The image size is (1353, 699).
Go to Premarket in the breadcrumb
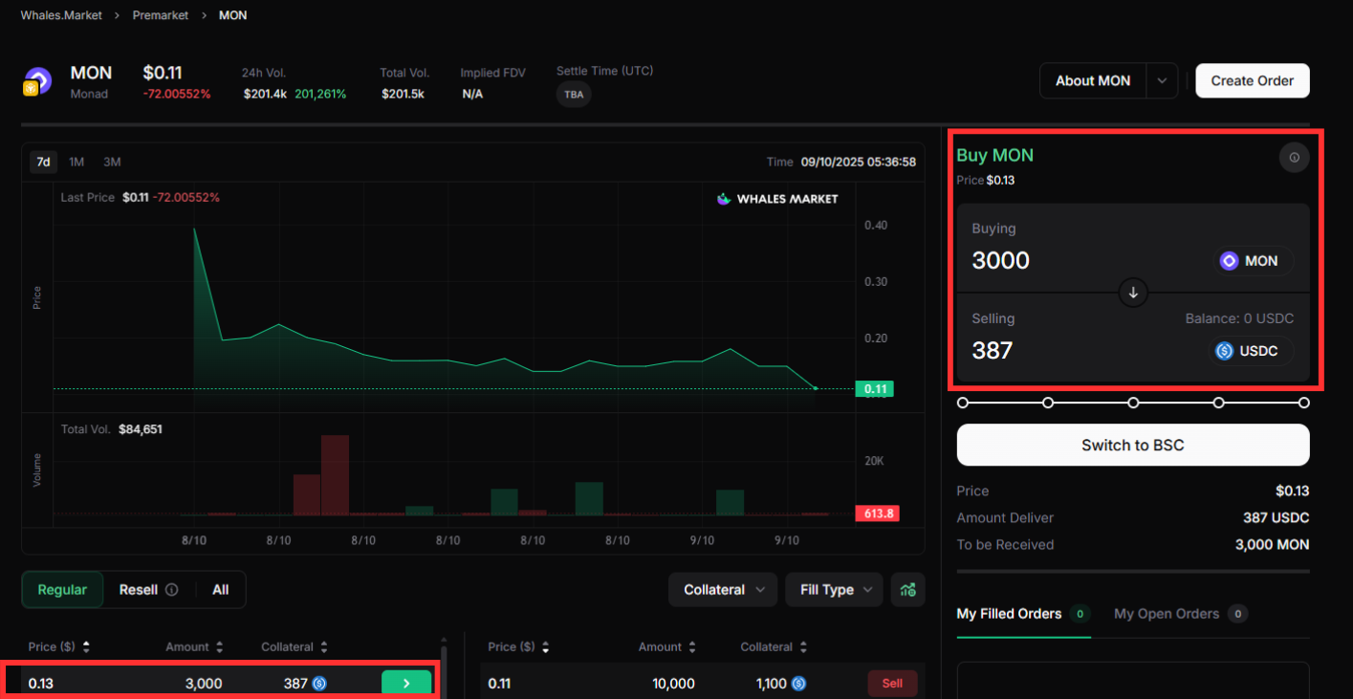(x=160, y=15)
